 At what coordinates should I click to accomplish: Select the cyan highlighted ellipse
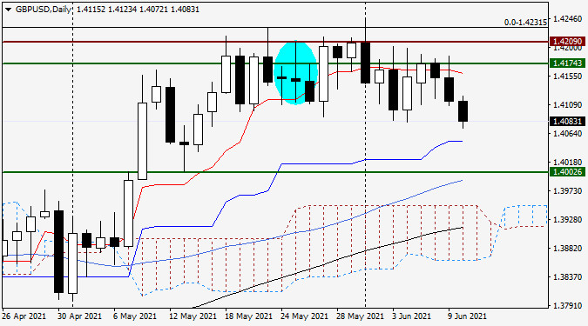[296, 73]
